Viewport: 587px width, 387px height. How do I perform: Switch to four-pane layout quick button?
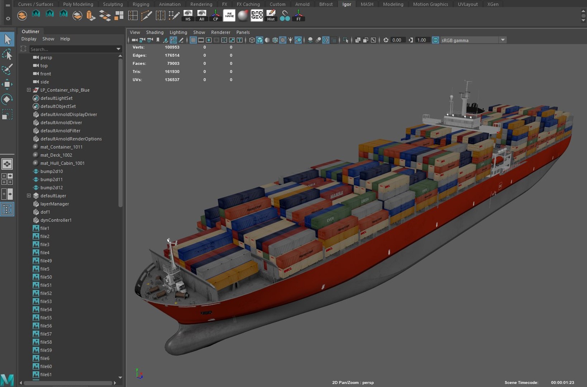pos(7,179)
